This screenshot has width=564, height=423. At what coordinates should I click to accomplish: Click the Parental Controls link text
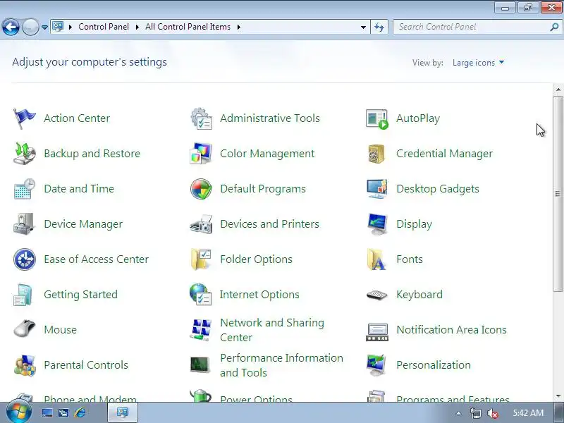click(86, 365)
